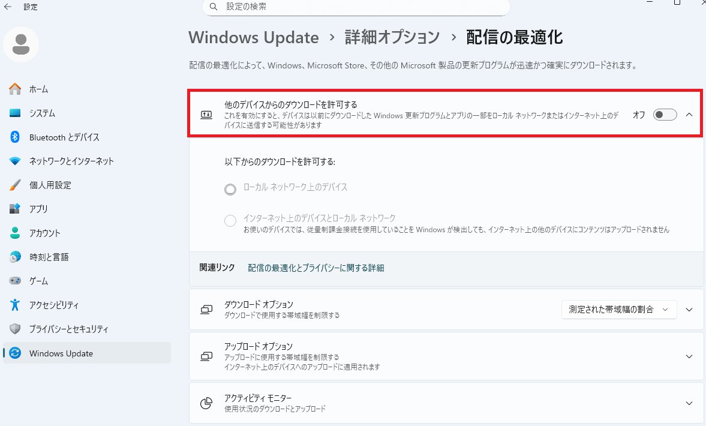Click the システム monitor icon
The width and height of the screenshot is (706, 426).
[15, 113]
